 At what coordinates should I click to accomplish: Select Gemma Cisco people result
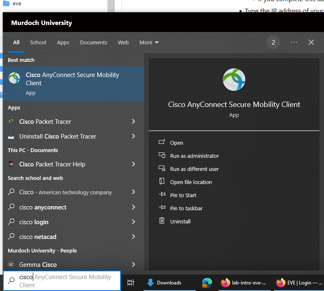pyautogui.click(x=73, y=264)
